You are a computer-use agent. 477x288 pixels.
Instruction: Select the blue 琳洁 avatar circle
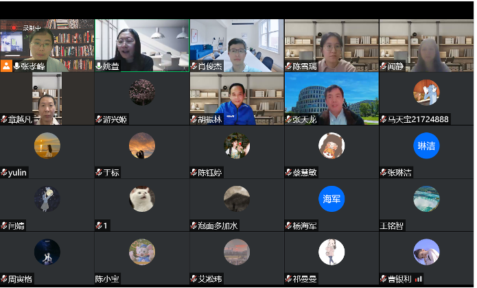point(426,145)
